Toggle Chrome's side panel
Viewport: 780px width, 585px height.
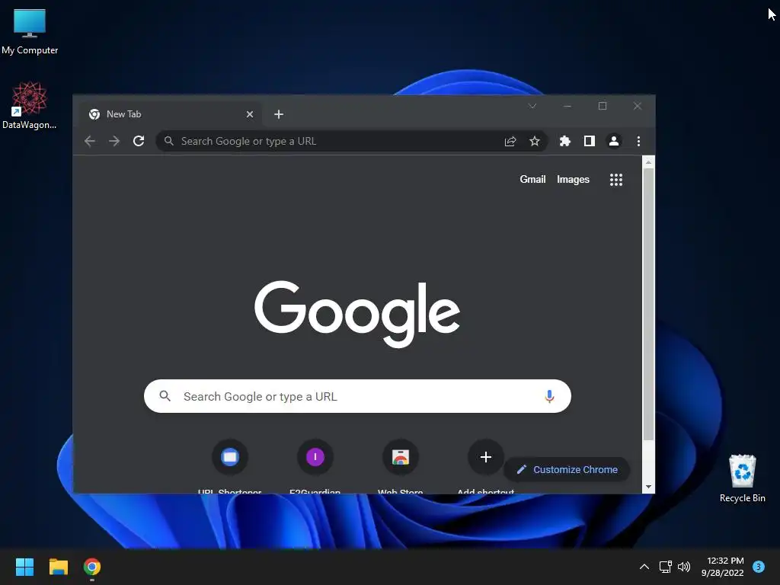click(x=589, y=141)
